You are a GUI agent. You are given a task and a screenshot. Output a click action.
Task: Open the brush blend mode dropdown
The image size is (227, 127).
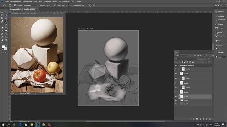31,5
